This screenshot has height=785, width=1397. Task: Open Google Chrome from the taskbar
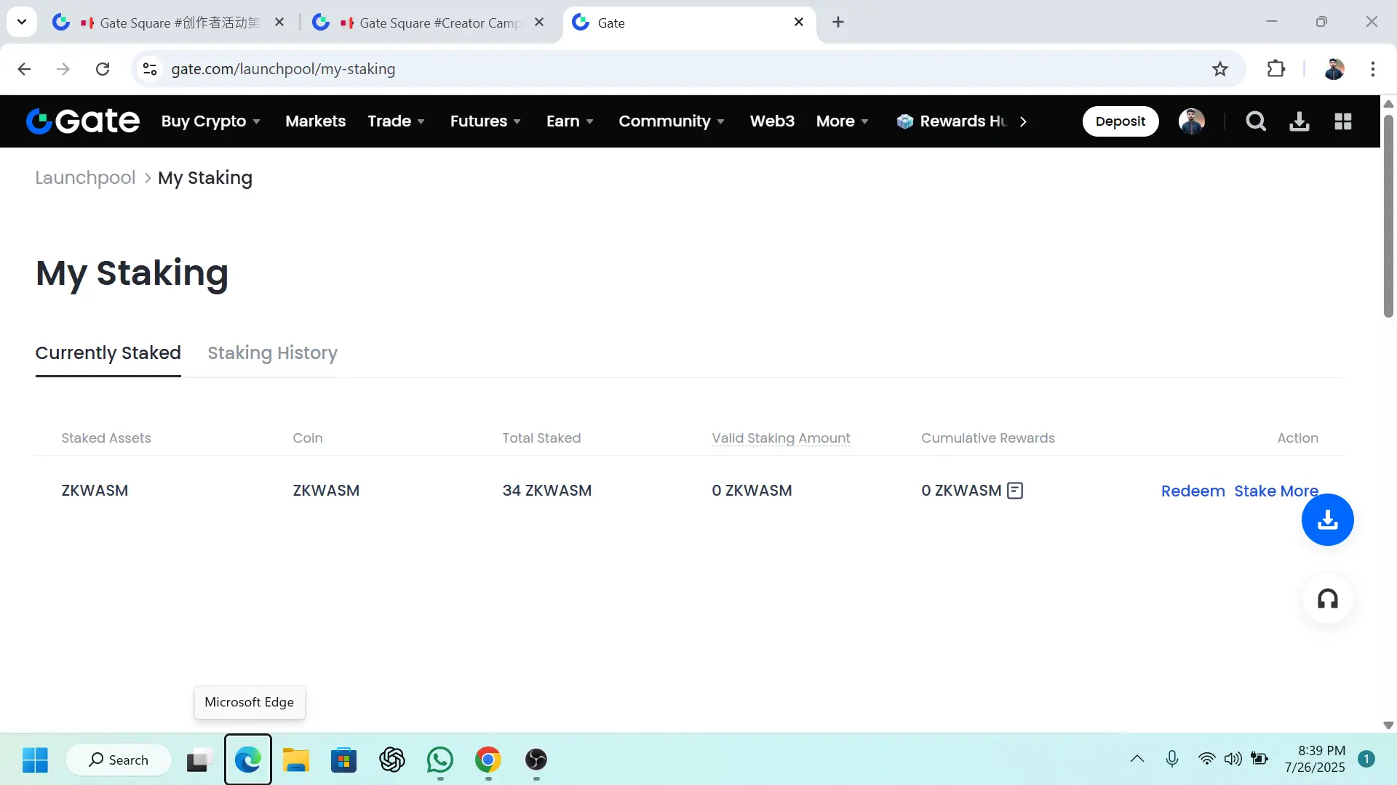pos(488,760)
